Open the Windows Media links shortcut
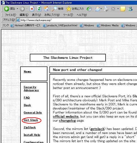Screen dimensions: 137x143 tap(108, 25)
